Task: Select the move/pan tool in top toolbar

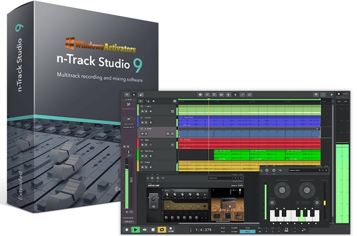Action: (x=127, y=94)
